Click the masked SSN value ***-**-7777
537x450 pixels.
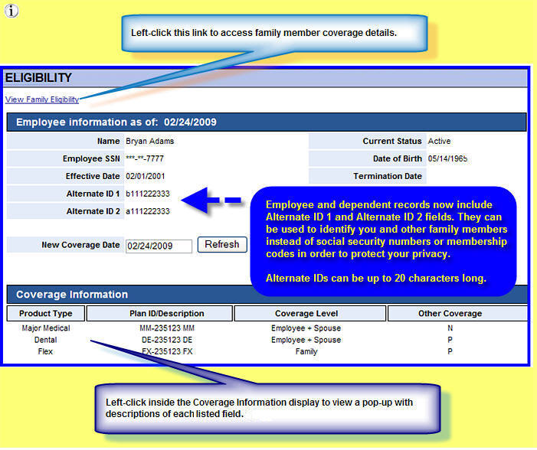[145, 158]
